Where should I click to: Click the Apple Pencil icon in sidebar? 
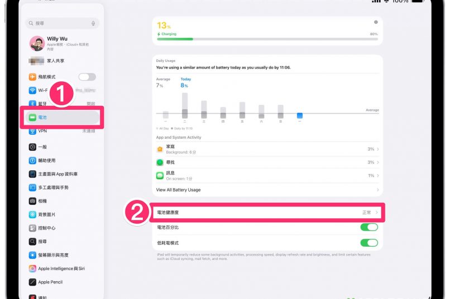click(x=33, y=282)
